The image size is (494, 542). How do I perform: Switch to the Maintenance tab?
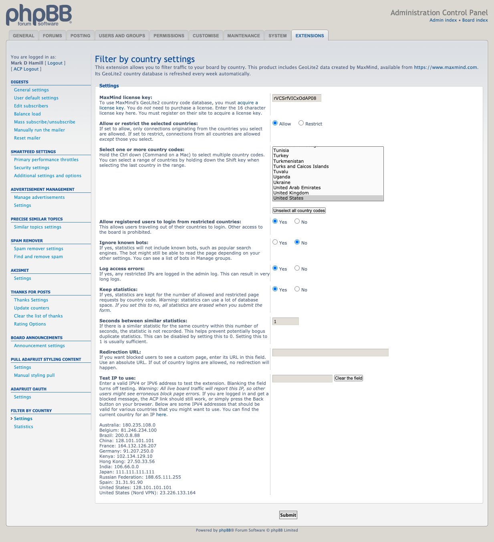click(244, 36)
